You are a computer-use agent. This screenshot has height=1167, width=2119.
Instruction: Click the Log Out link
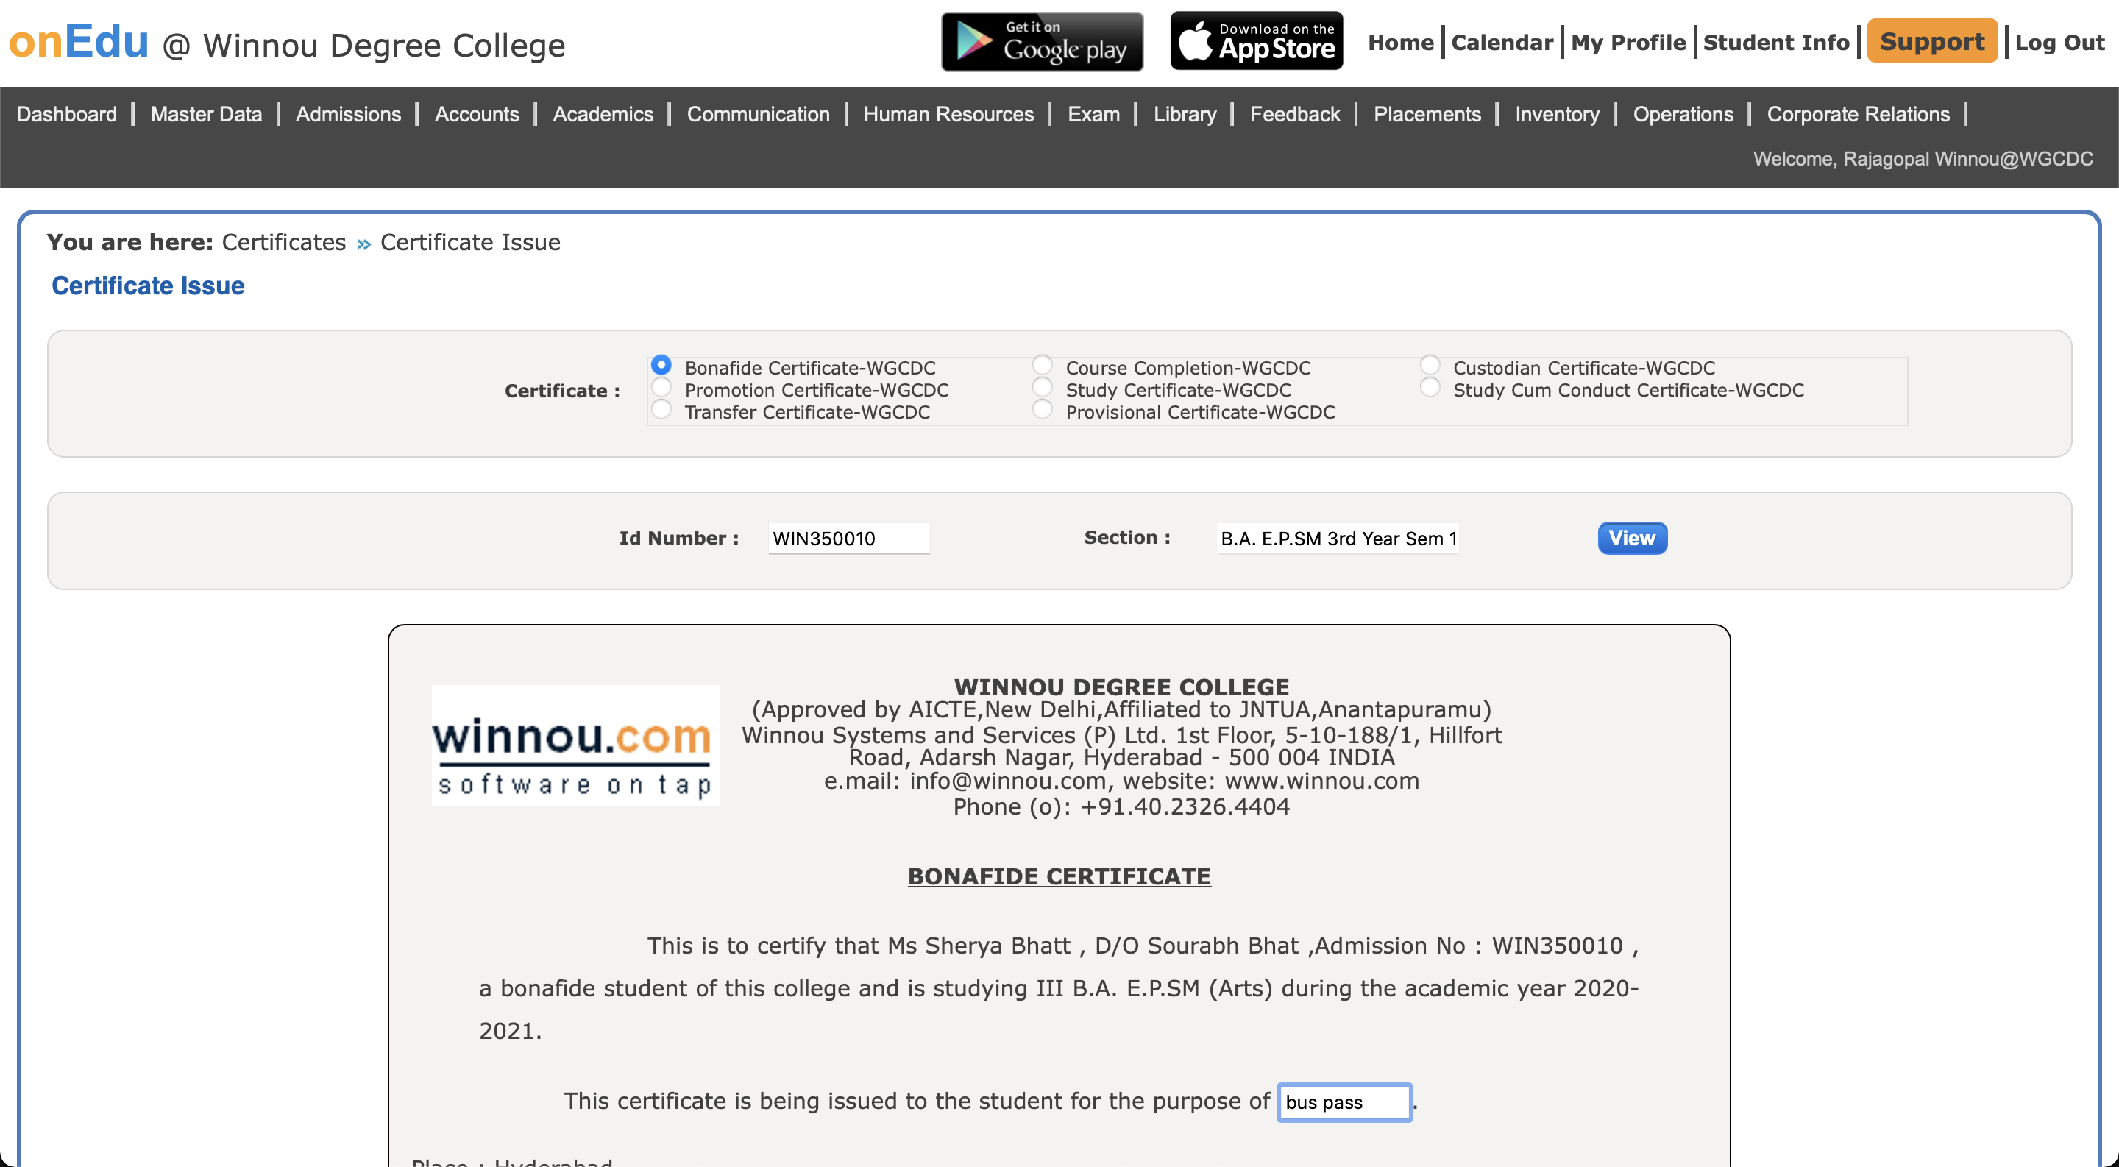pyautogui.click(x=2059, y=43)
